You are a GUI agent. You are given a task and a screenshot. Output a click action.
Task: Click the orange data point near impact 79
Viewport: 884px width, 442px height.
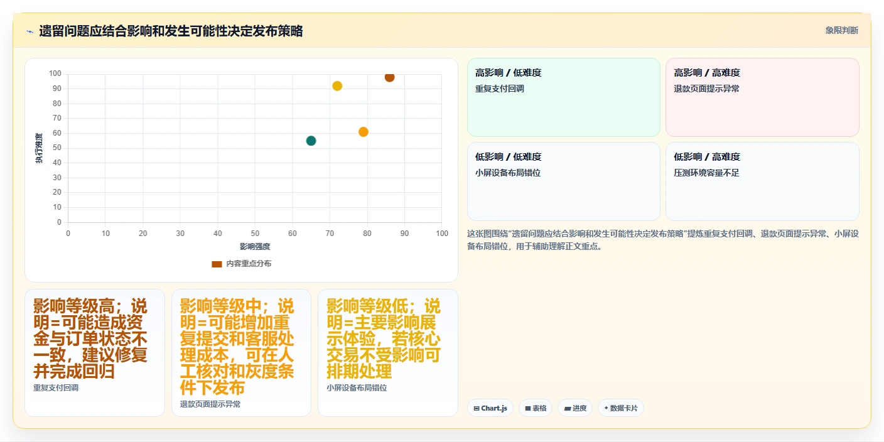(x=363, y=132)
